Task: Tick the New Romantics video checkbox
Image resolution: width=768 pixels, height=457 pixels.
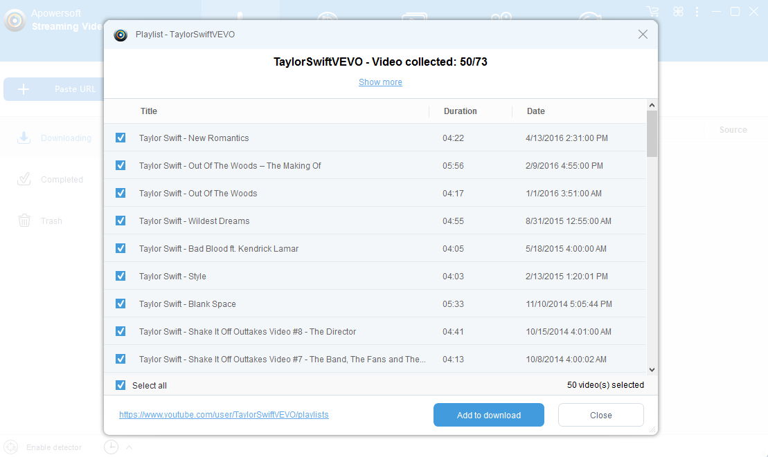Action: click(120, 138)
